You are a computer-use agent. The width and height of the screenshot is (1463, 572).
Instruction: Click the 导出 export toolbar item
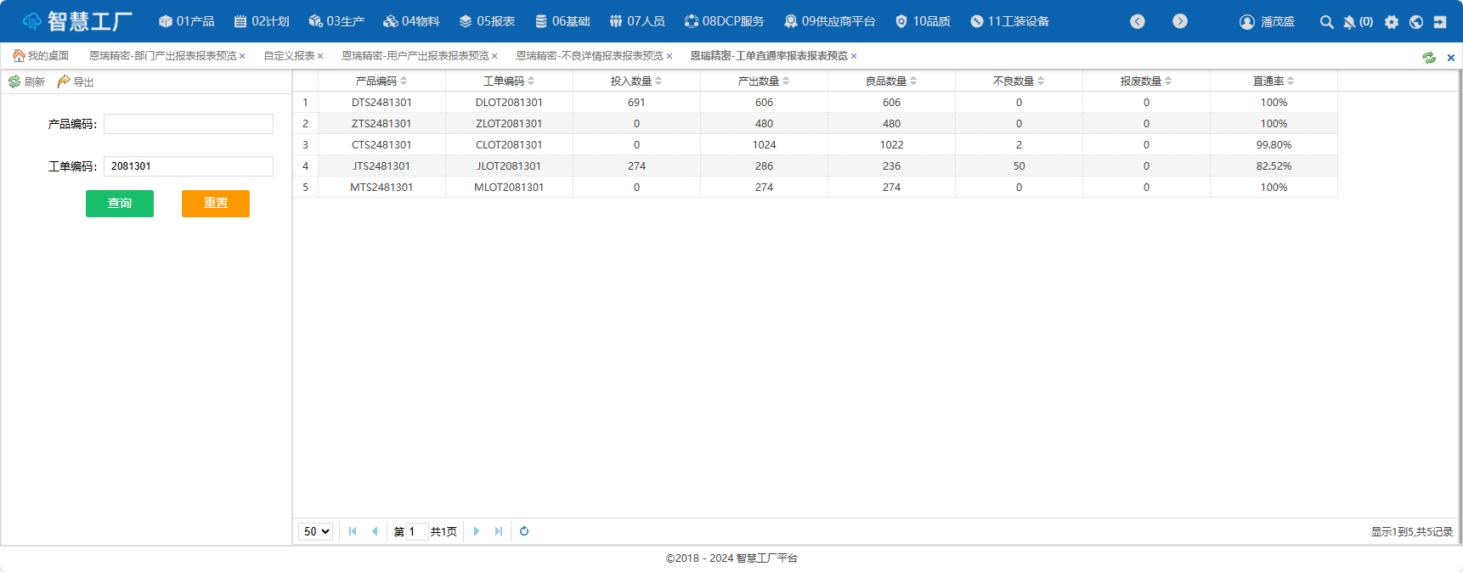[76, 82]
